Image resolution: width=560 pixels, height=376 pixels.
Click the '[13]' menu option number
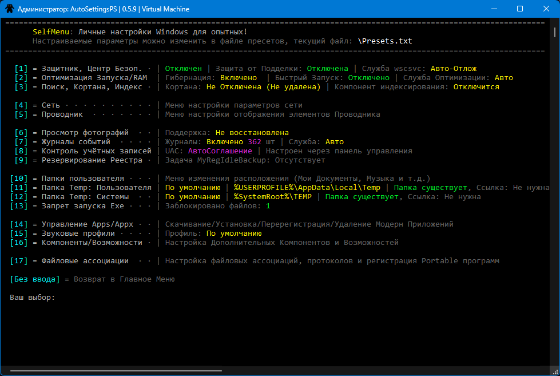click(x=18, y=206)
